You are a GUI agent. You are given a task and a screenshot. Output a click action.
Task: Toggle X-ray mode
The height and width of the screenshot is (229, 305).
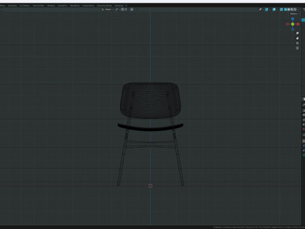[281, 10]
